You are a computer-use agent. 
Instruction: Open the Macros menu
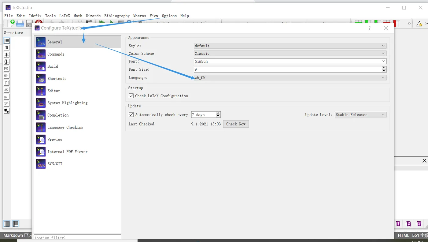140,16
